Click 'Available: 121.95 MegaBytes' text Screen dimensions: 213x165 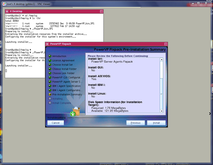coord(110,111)
